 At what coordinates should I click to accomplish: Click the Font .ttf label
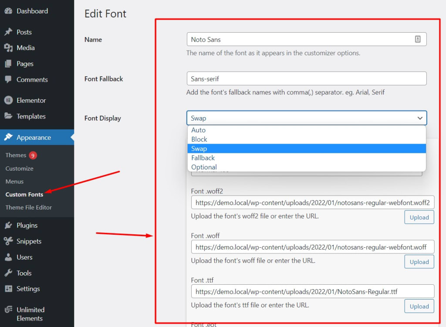(x=202, y=280)
